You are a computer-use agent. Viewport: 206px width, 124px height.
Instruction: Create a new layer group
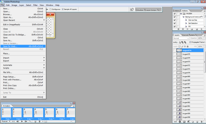tap(193, 122)
